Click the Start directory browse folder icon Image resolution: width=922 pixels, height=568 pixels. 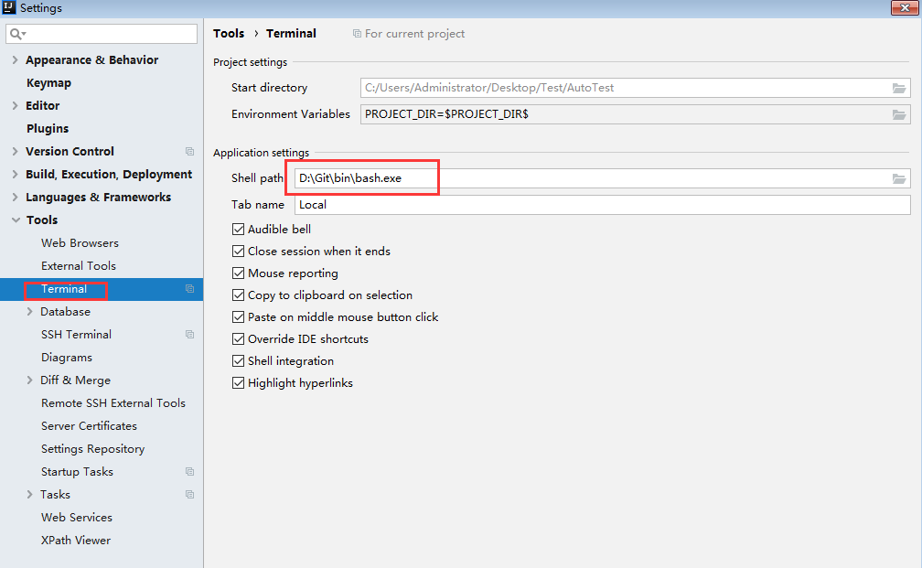(899, 89)
